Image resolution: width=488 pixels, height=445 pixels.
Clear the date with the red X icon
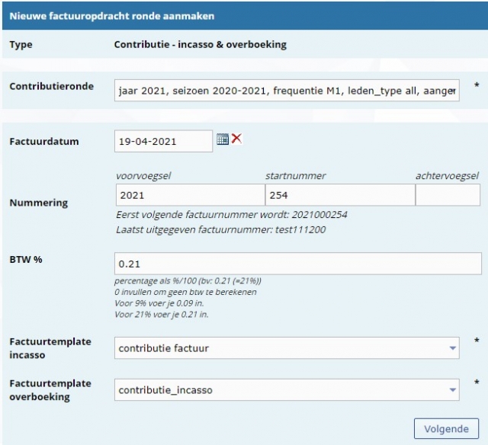(236, 139)
